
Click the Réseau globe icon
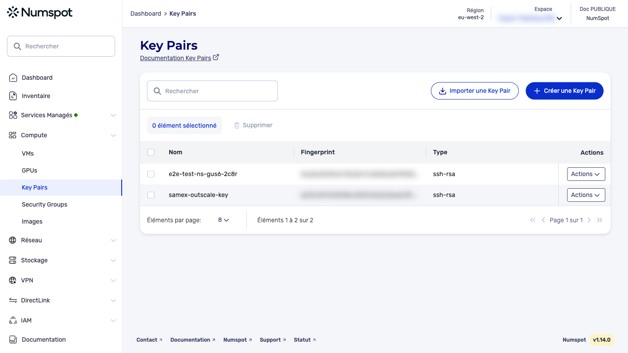[13, 240]
